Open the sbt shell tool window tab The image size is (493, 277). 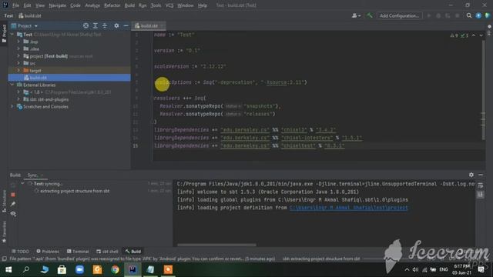(x=107, y=252)
